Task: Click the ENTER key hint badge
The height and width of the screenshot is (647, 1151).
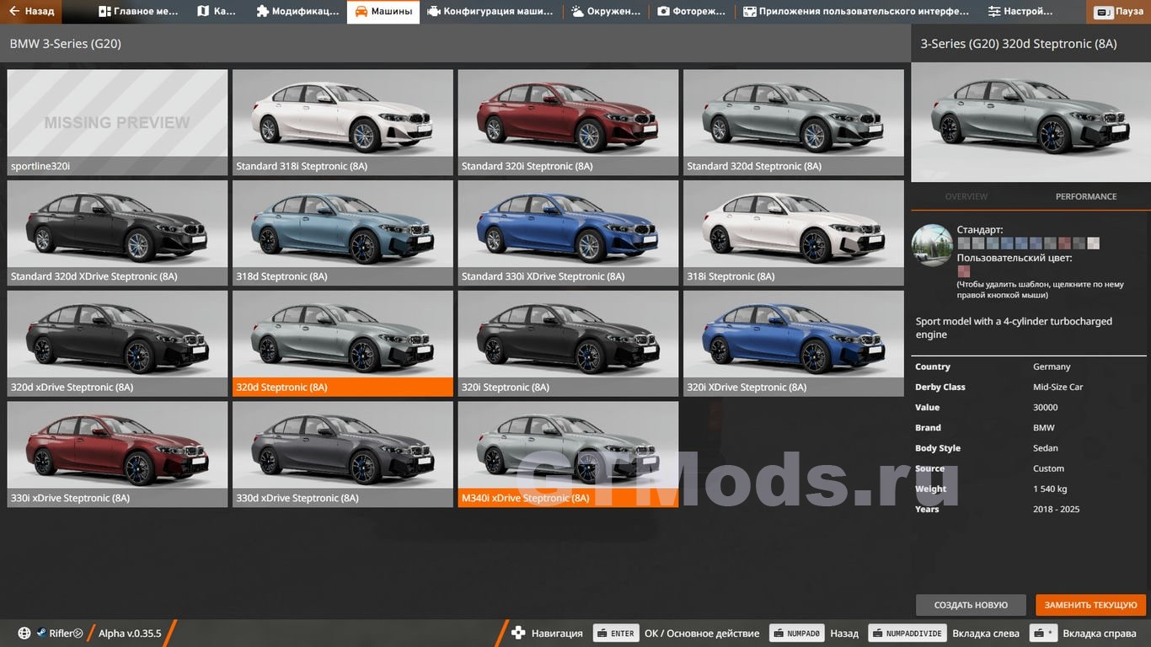Action: tap(615, 634)
